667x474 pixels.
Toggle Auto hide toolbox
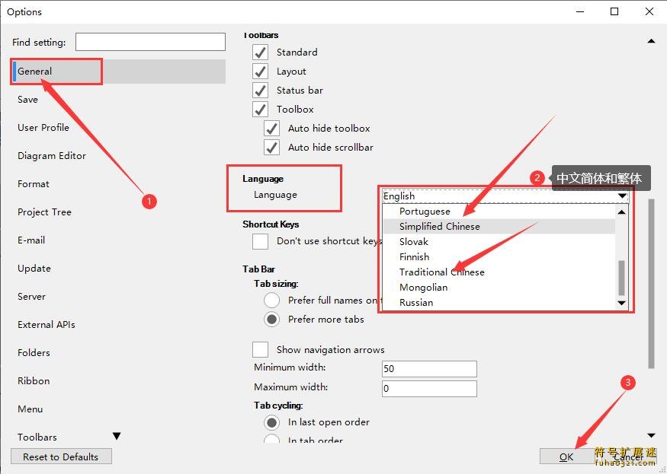pyautogui.click(x=272, y=128)
